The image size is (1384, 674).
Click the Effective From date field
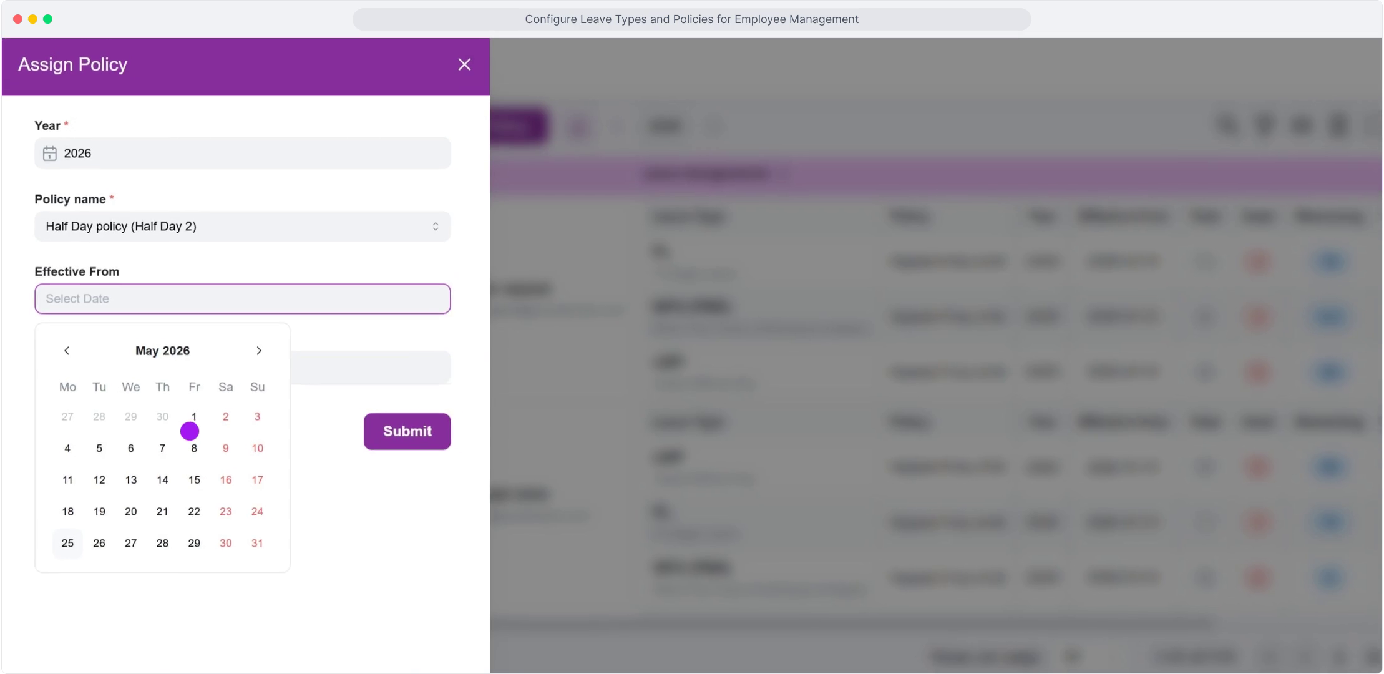pyautogui.click(x=242, y=299)
